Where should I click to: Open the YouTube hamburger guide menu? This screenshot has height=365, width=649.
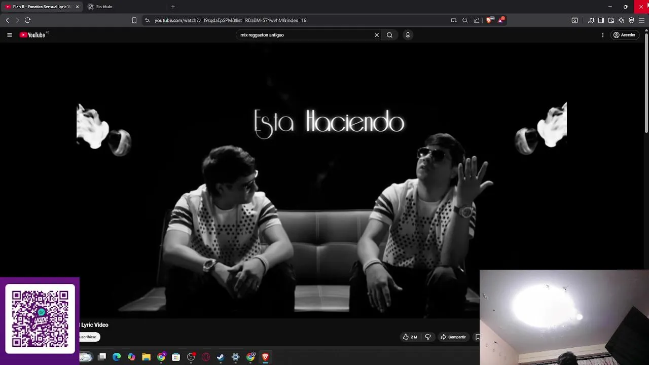10,35
